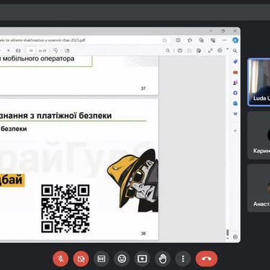This screenshot has height=270, width=270.
Task: Turn on the camera in the meeting
Action: pos(81,258)
